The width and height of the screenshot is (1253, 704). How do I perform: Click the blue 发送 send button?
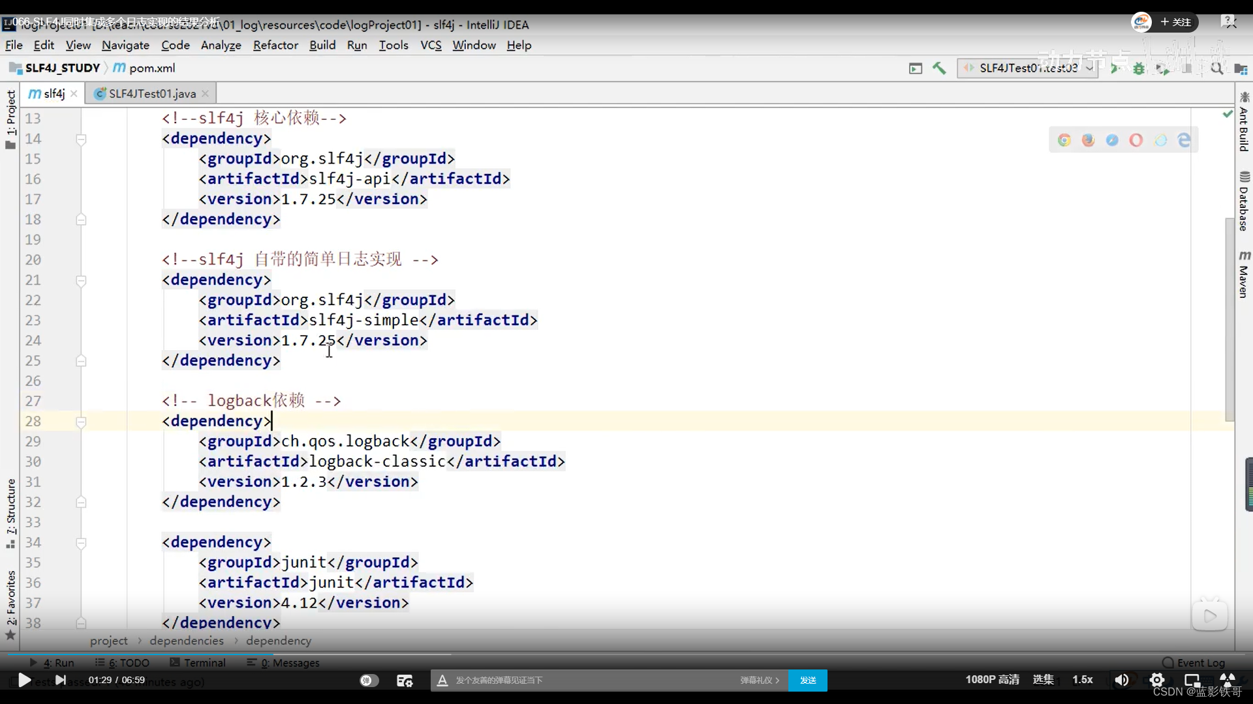pos(808,680)
